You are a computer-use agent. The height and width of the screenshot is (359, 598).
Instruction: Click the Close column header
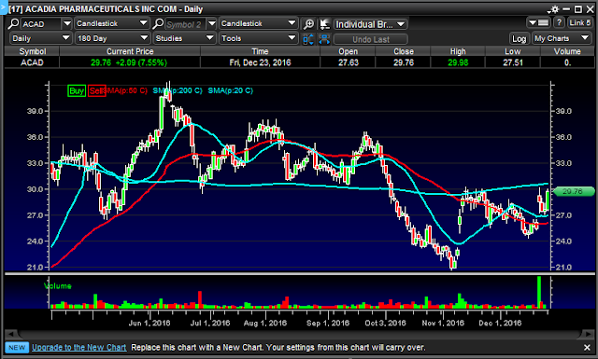404,51
